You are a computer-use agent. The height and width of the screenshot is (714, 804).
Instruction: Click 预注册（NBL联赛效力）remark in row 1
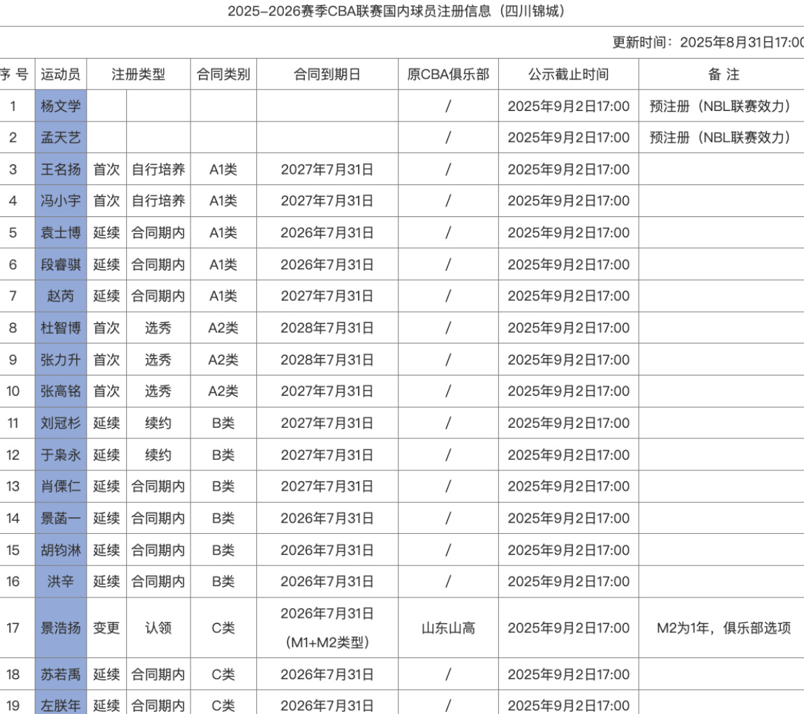tap(720, 105)
